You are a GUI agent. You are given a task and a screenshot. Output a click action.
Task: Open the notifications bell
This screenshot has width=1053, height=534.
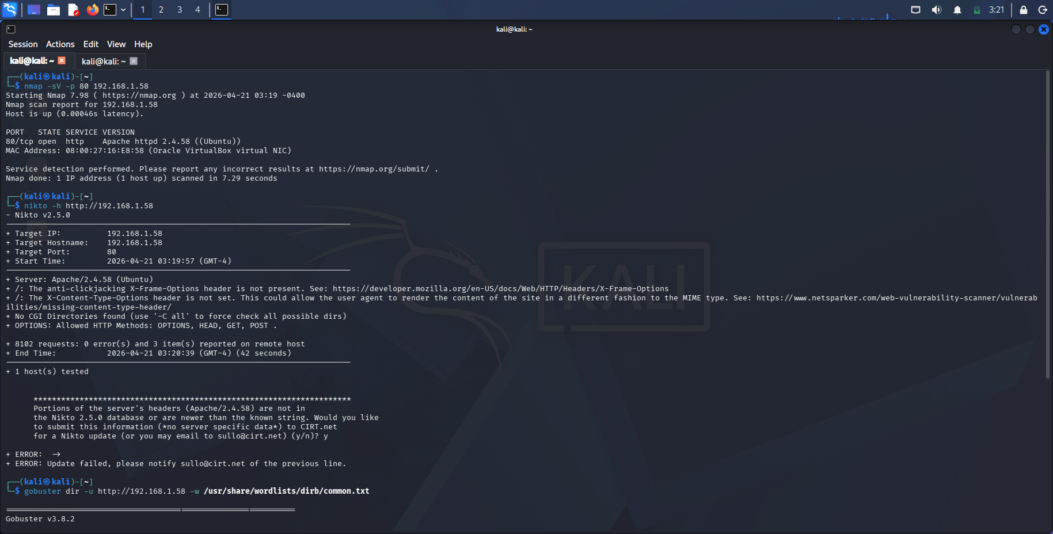957,10
